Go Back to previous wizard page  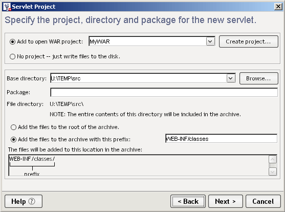tap(188, 201)
